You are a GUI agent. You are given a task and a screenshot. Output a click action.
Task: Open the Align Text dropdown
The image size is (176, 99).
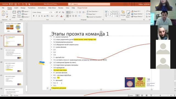(92, 14)
